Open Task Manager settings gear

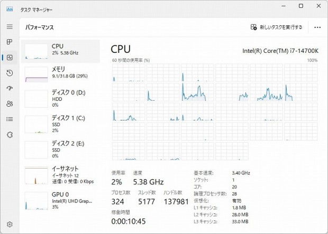(10, 224)
